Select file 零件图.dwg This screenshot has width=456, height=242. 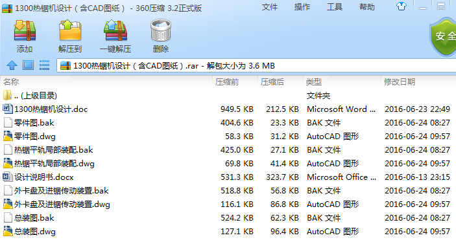pos(228,137)
